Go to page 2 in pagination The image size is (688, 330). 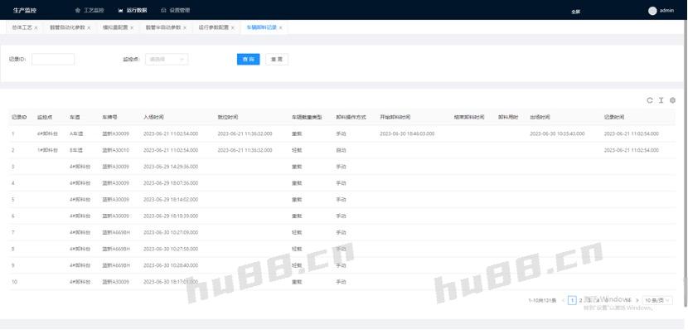pos(580,301)
